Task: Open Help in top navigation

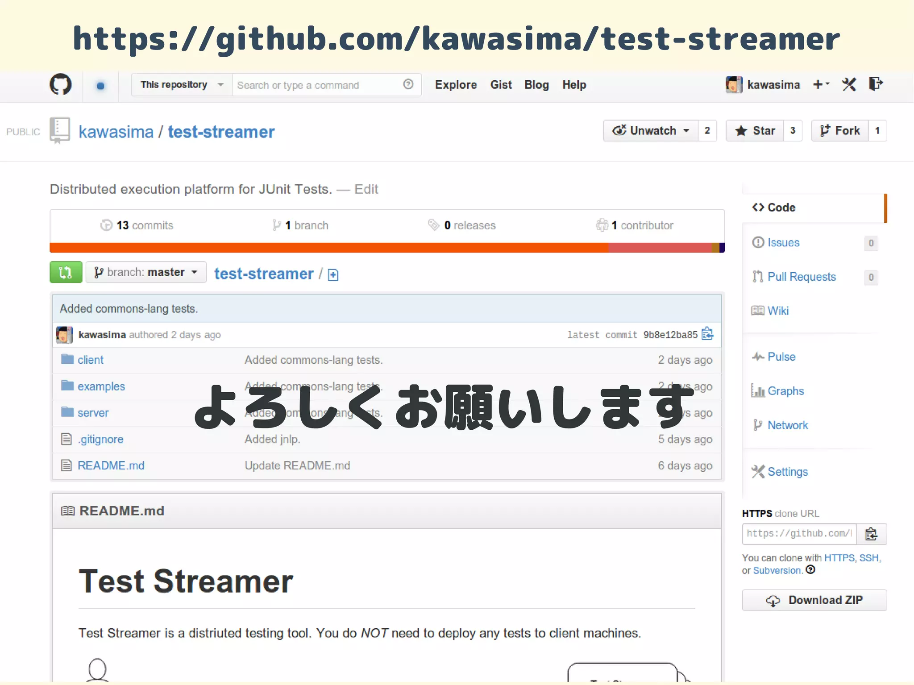Action: 574,85
